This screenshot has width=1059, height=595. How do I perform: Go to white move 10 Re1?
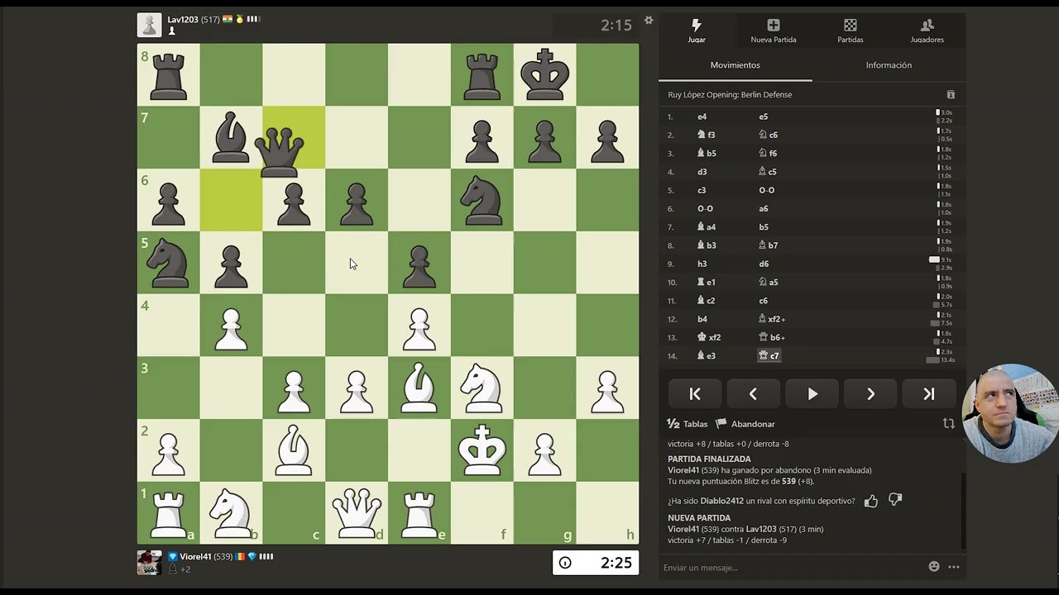point(707,282)
